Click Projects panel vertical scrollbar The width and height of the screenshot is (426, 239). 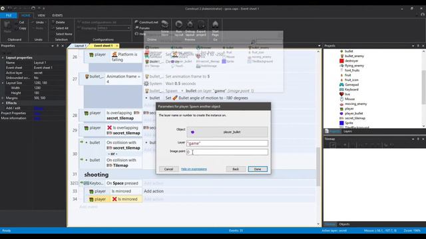pos(423,87)
